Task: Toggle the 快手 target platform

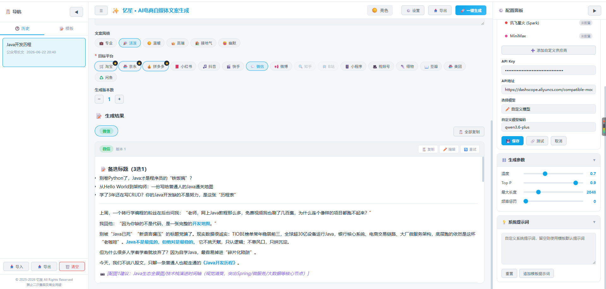Action: click(x=233, y=66)
